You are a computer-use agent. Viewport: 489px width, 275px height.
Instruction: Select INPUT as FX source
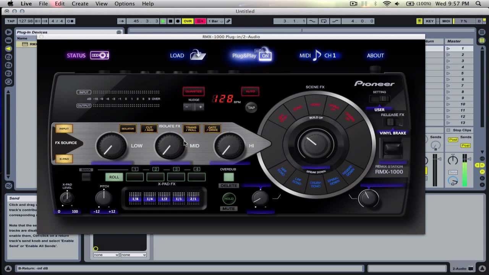click(x=64, y=129)
